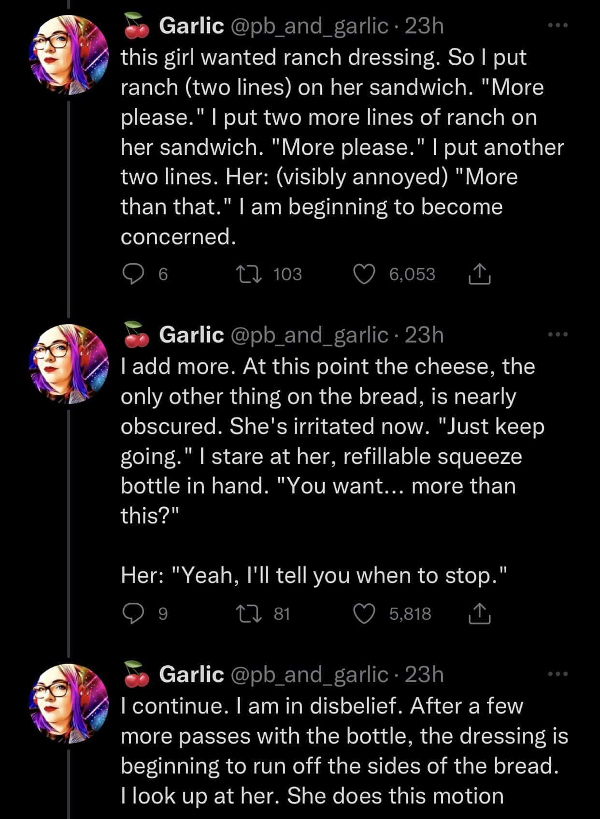The image size is (600, 819).
Task: Share the first tweet in the thread
Action: pyautogui.click(x=479, y=274)
